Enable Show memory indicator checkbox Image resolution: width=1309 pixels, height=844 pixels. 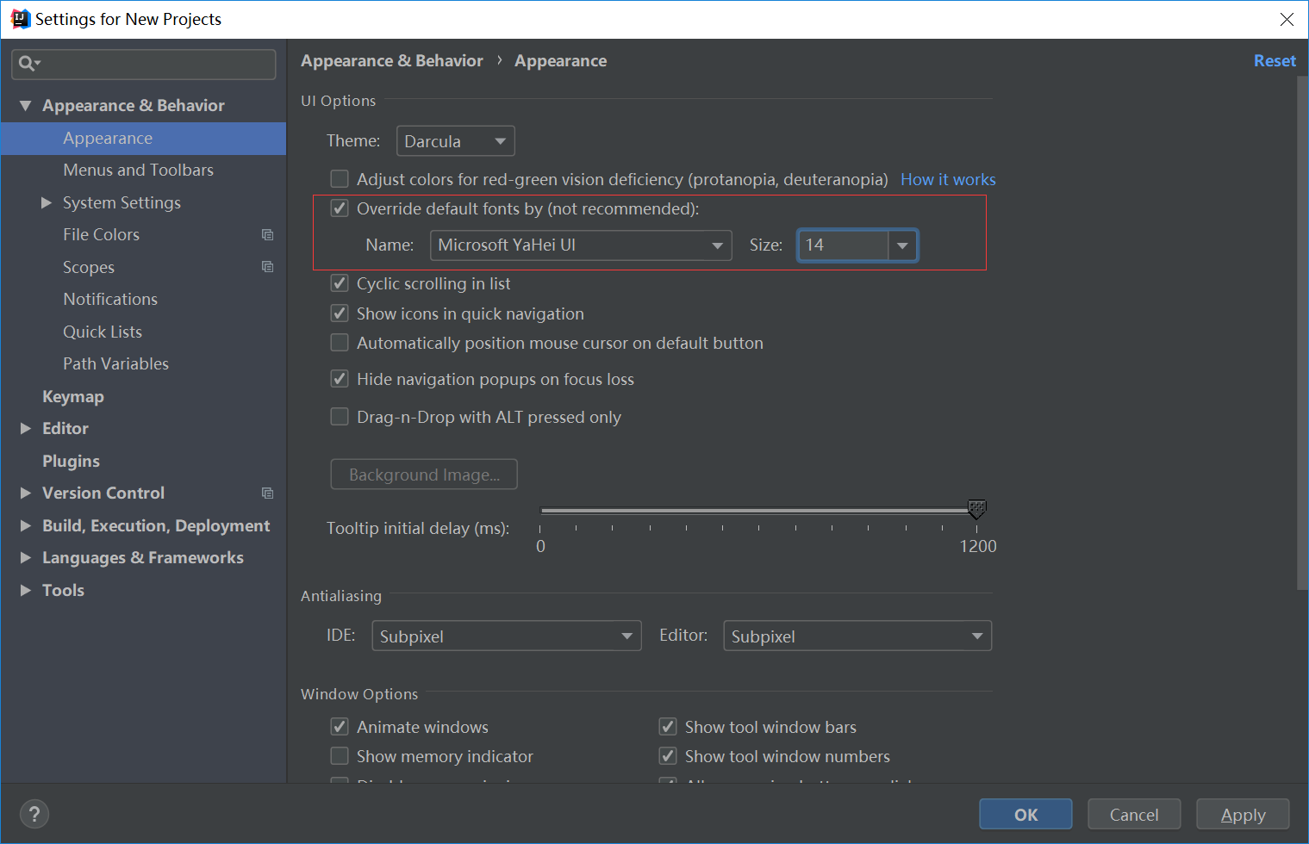pos(340,756)
